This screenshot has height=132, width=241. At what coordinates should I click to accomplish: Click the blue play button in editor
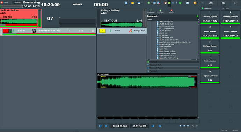point(107,126)
